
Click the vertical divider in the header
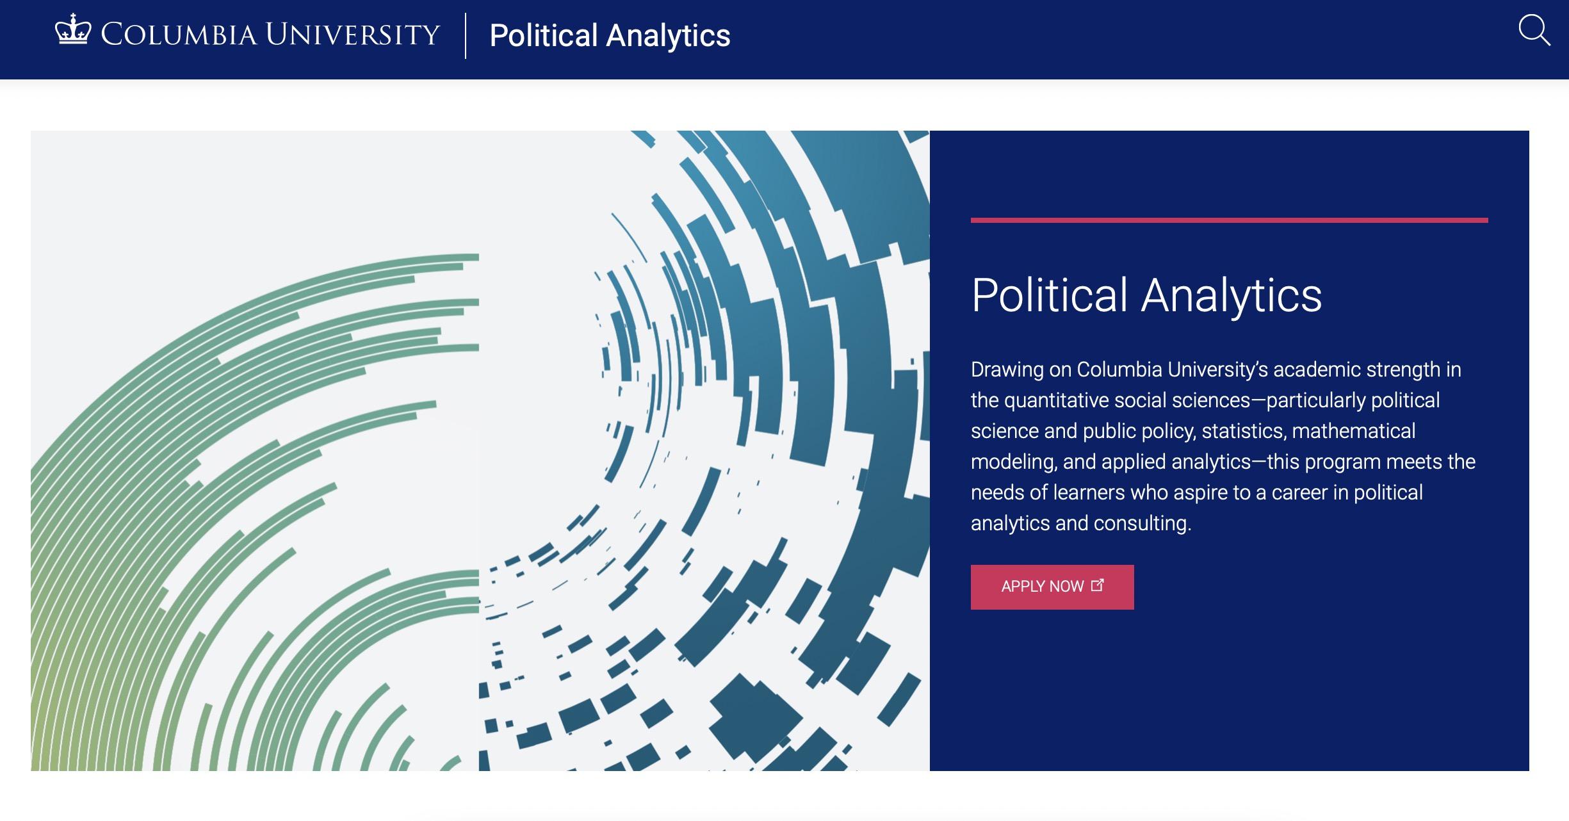(x=466, y=36)
